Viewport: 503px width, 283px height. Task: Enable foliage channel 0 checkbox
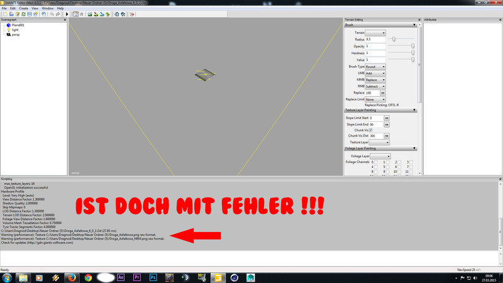376,162
